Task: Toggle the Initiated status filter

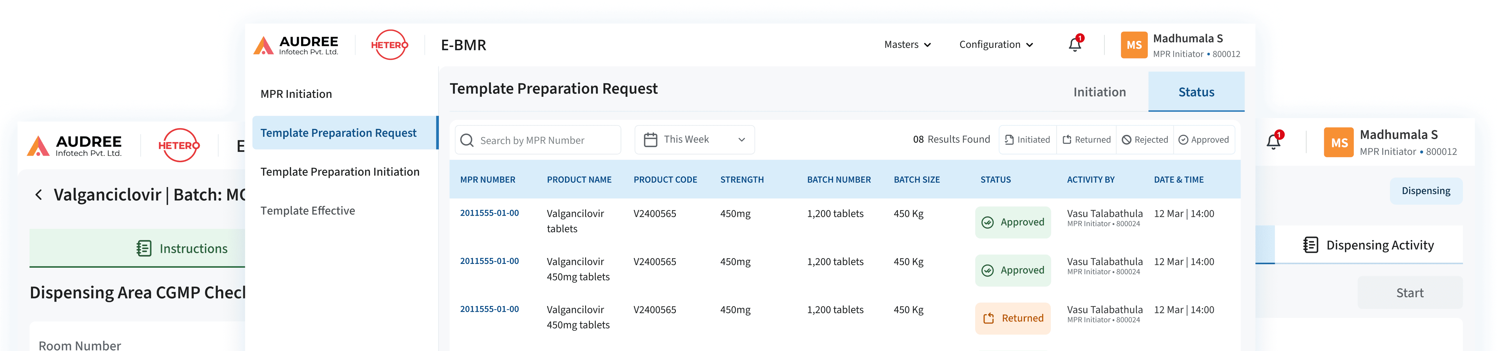Action: pyautogui.click(x=1028, y=139)
